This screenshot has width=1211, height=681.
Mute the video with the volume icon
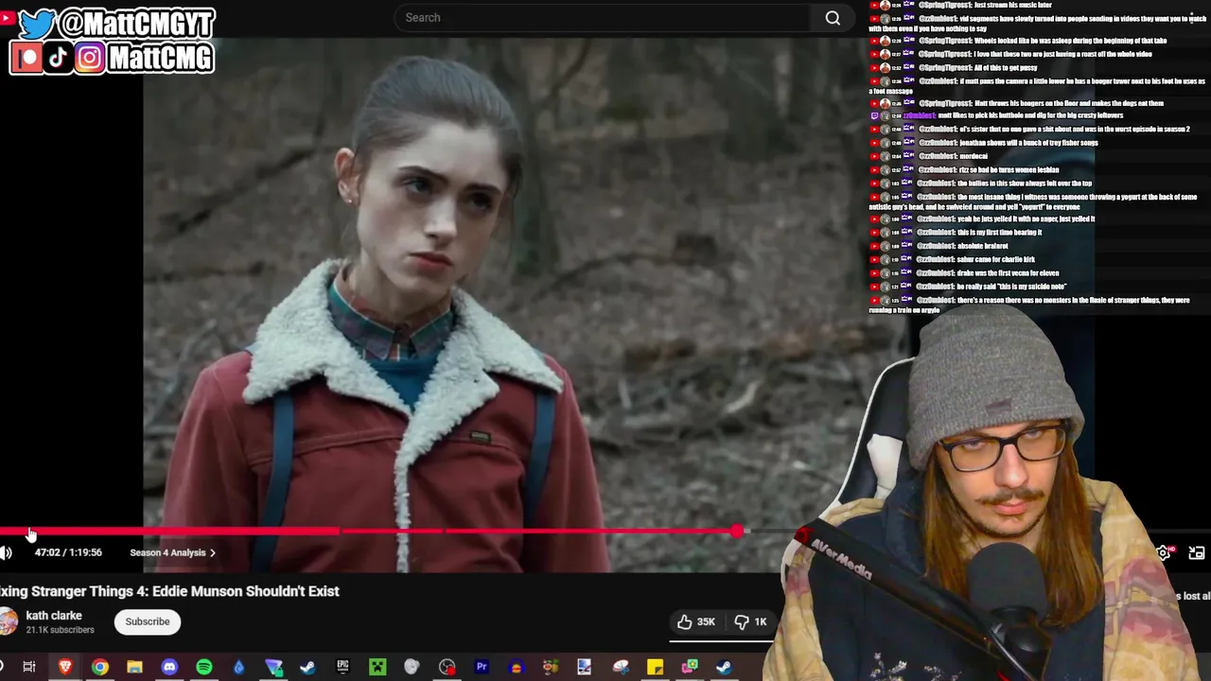(x=6, y=552)
